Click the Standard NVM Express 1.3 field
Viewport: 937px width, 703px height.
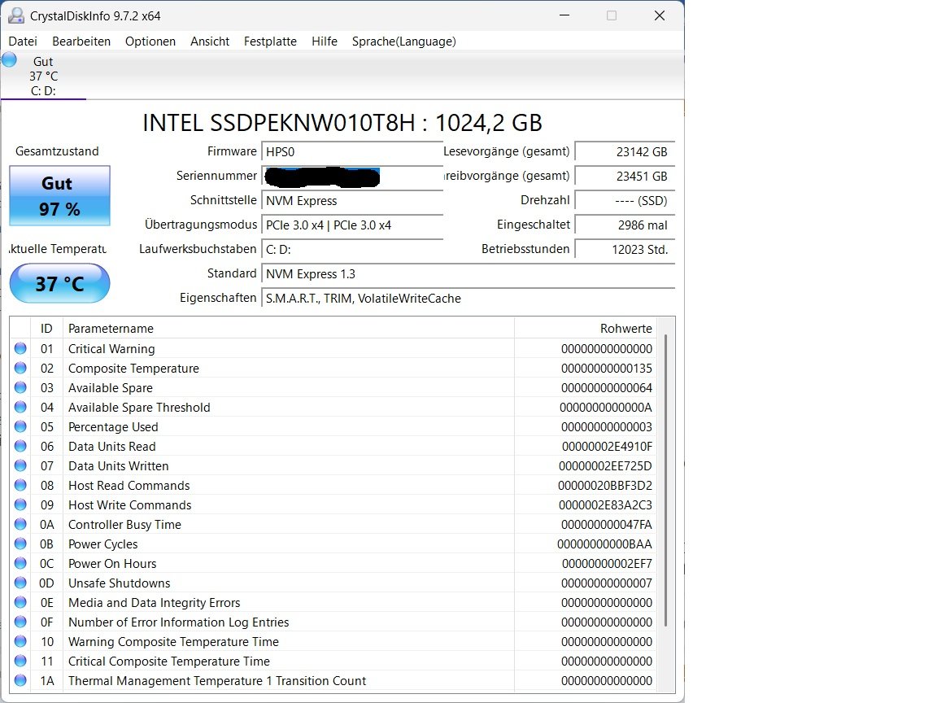tap(468, 273)
